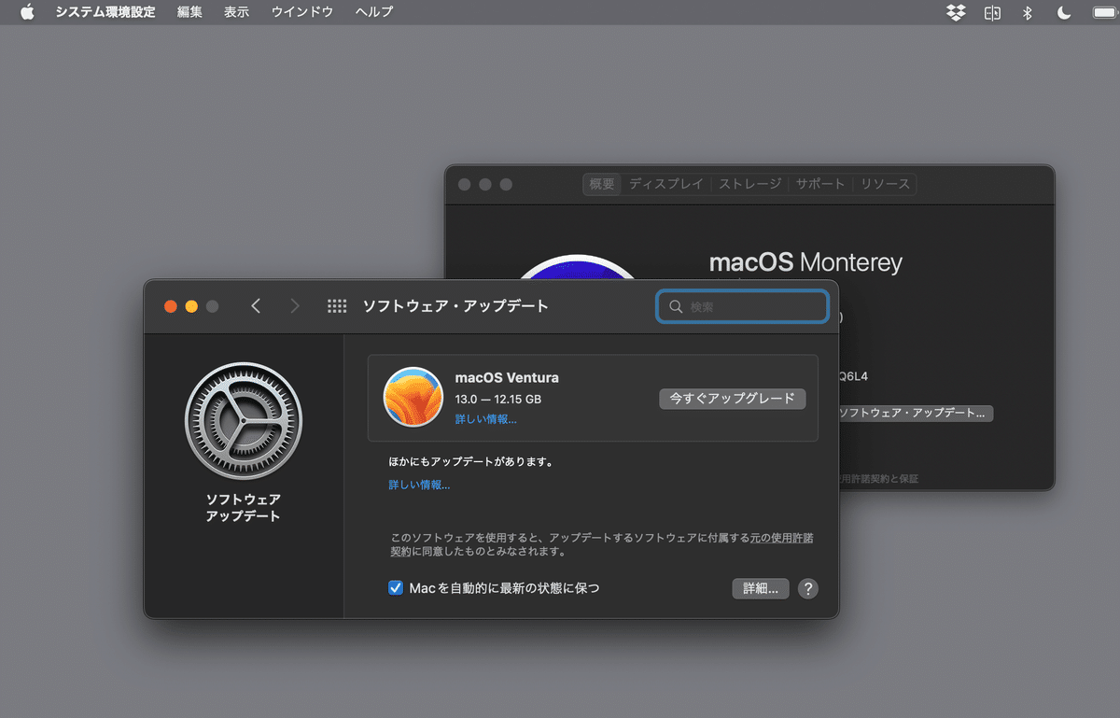The image size is (1120, 718).
Task: Switch to ディスプレイ tab in About window
Action: click(665, 184)
